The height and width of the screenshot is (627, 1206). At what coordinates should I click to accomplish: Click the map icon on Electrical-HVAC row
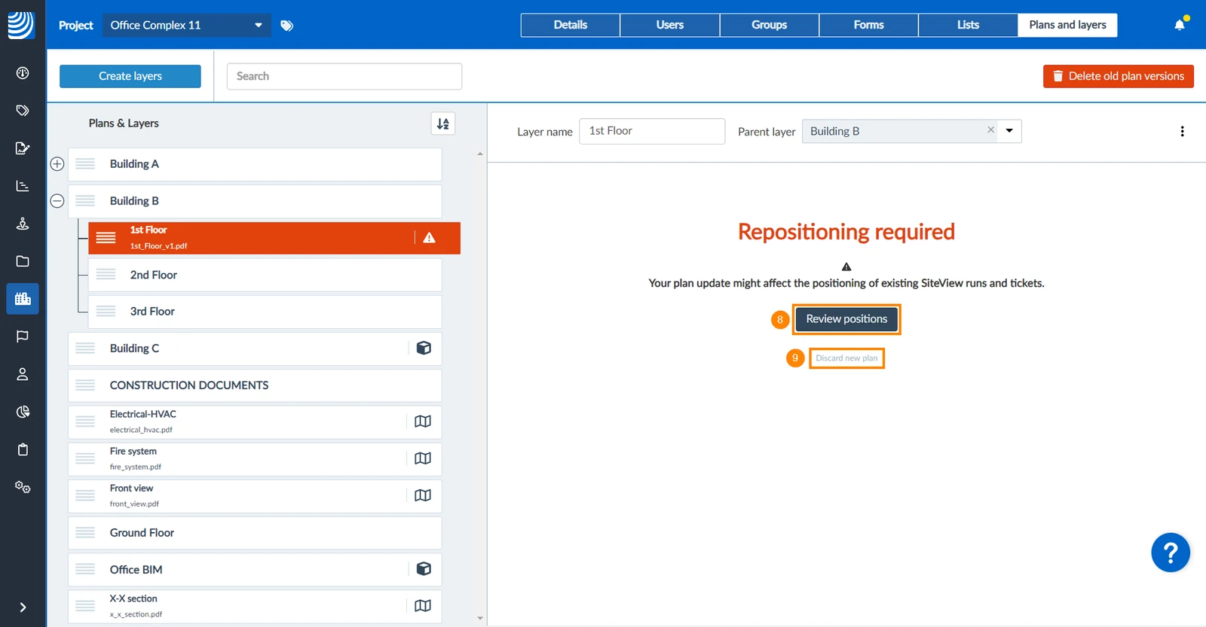[423, 422]
